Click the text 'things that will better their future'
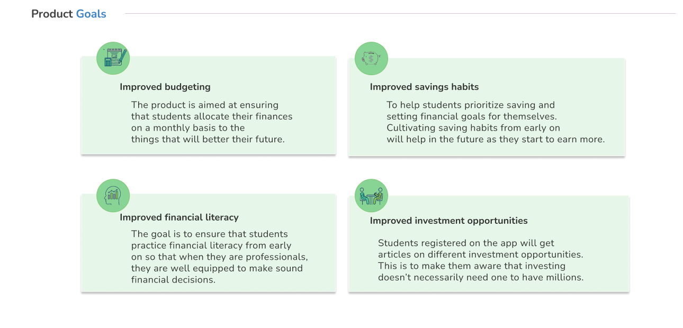Image resolution: width=683 pixels, height=328 pixels. click(208, 140)
